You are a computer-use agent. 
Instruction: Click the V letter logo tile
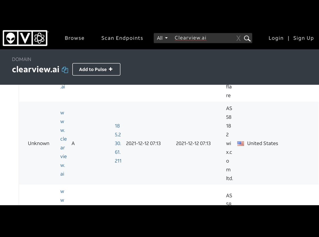point(25,38)
